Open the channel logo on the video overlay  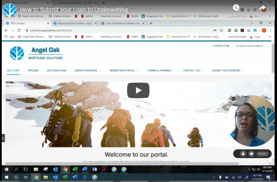pyautogui.click(x=10, y=10)
